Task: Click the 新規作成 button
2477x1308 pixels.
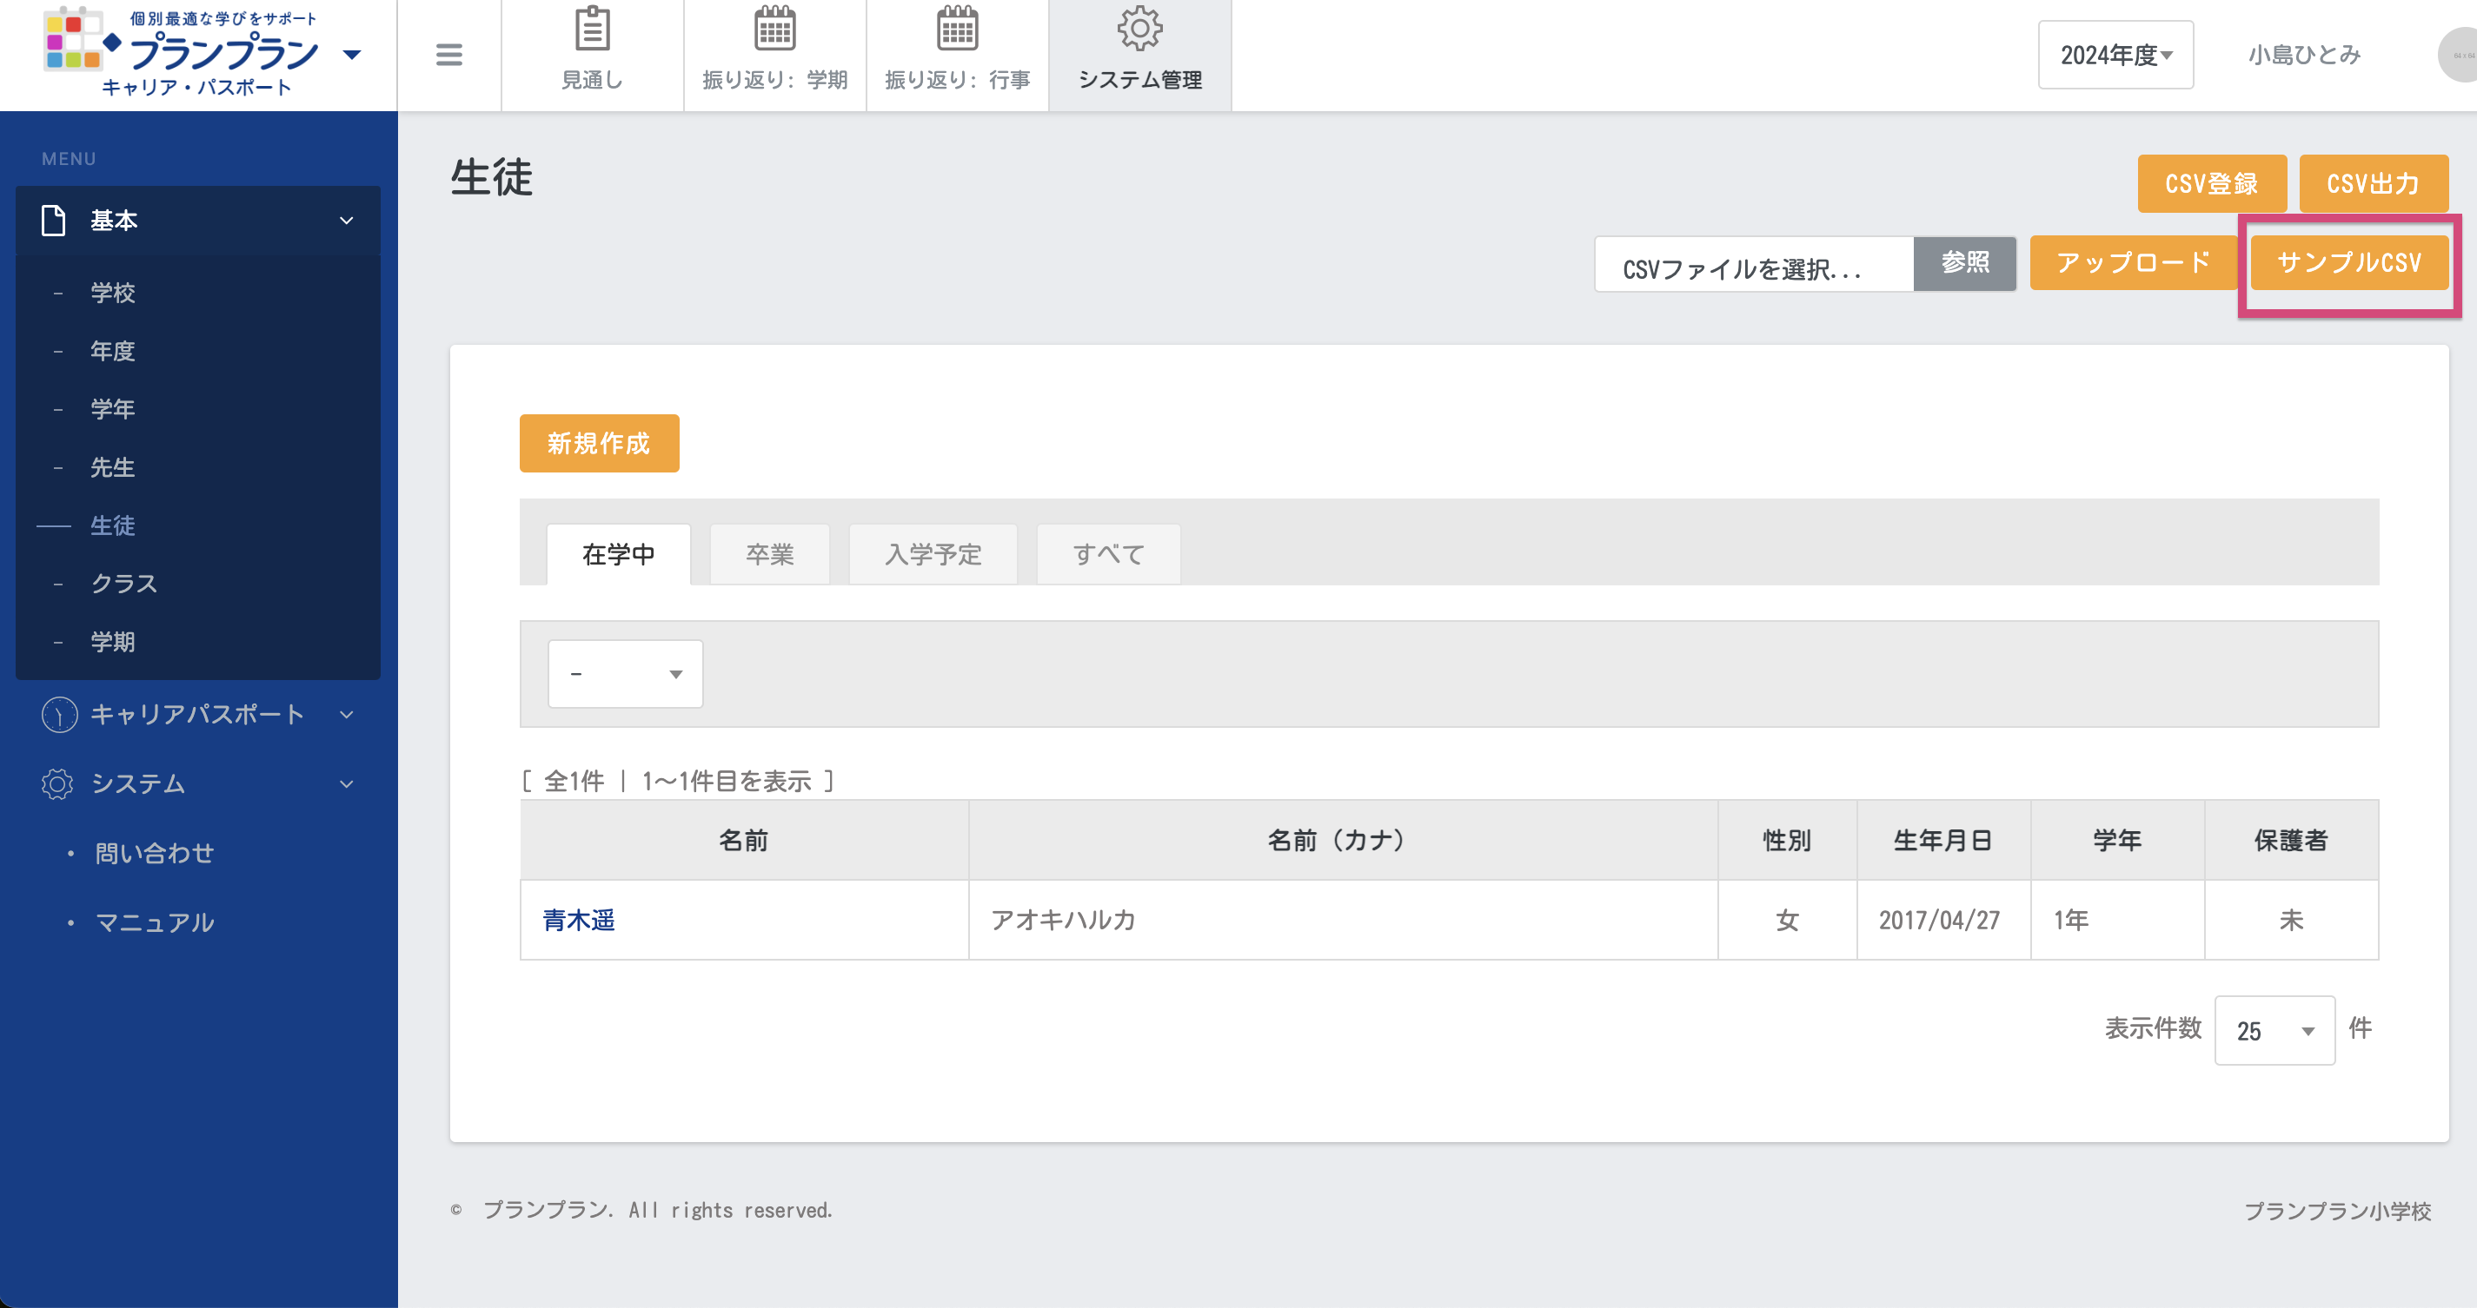Action: point(598,443)
